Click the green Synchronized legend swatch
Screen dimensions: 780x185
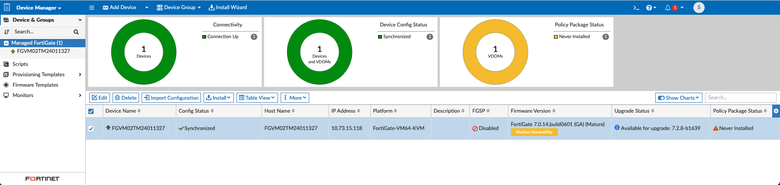380,37
